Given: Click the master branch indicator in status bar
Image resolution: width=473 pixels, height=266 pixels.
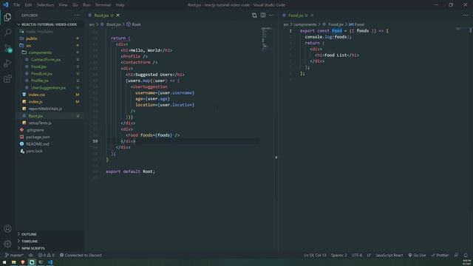Looking at the screenshot, I should point(14,255).
